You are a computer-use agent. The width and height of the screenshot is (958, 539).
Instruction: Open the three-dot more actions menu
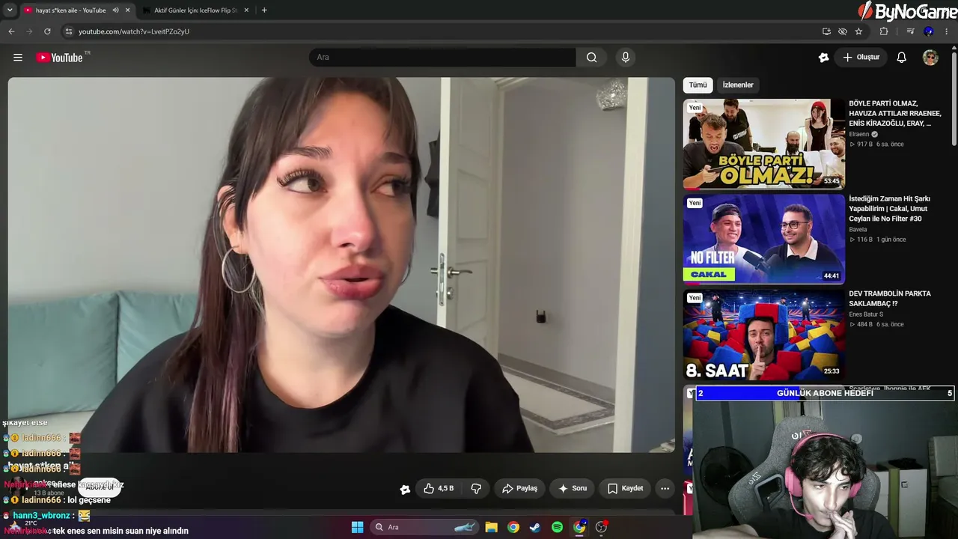[665, 488]
